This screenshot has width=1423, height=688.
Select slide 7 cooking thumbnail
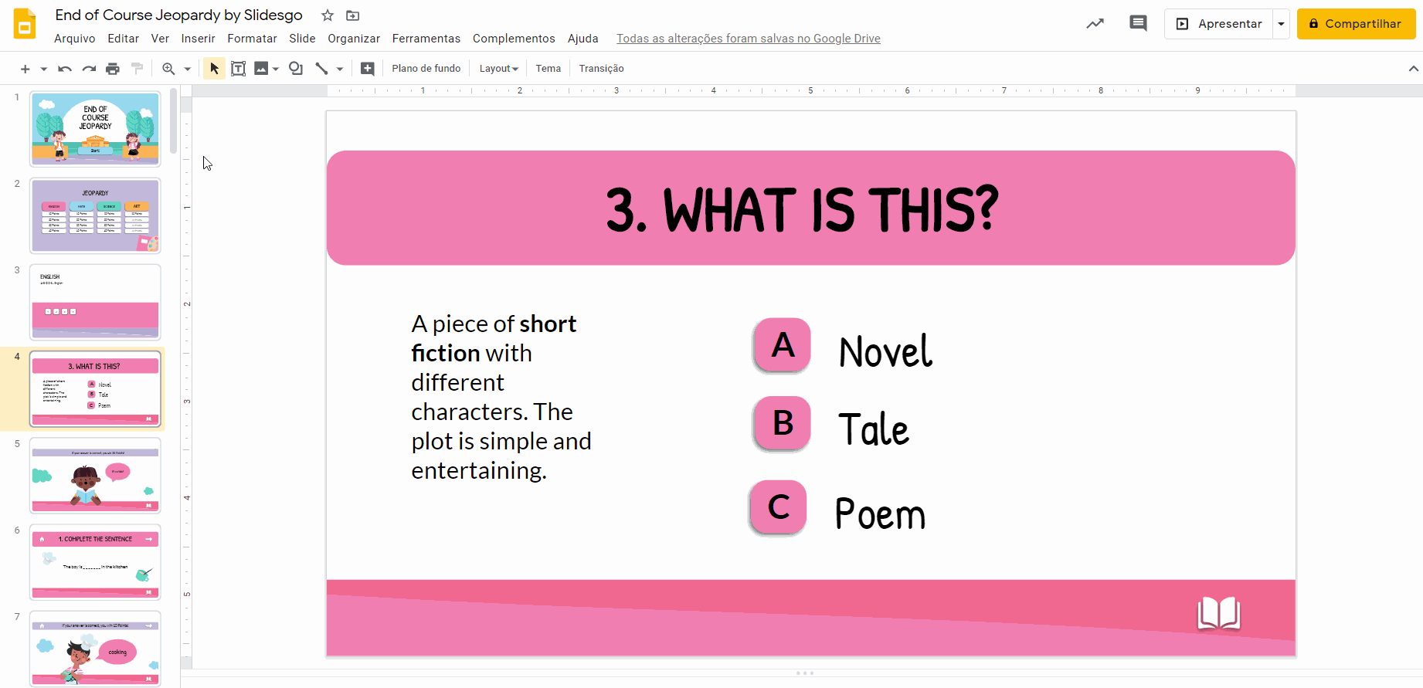pos(95,649)
